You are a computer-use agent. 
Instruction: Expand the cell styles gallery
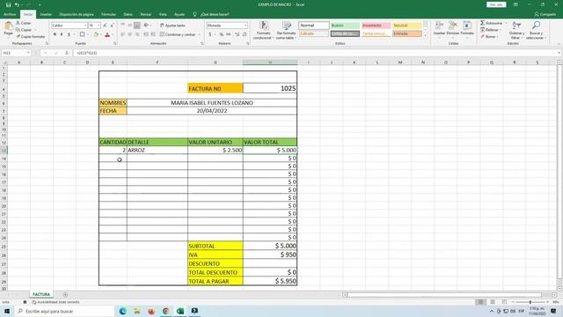pyautogui.click(x=426, y=36)
